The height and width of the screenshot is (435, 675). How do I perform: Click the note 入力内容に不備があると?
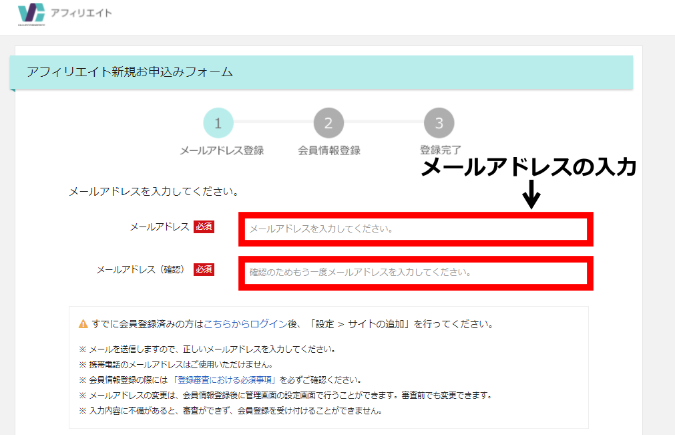click(231, 410)
